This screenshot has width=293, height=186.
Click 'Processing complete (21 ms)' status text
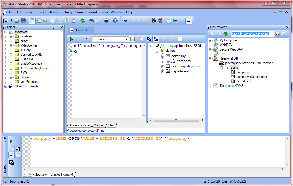point(86,131)
